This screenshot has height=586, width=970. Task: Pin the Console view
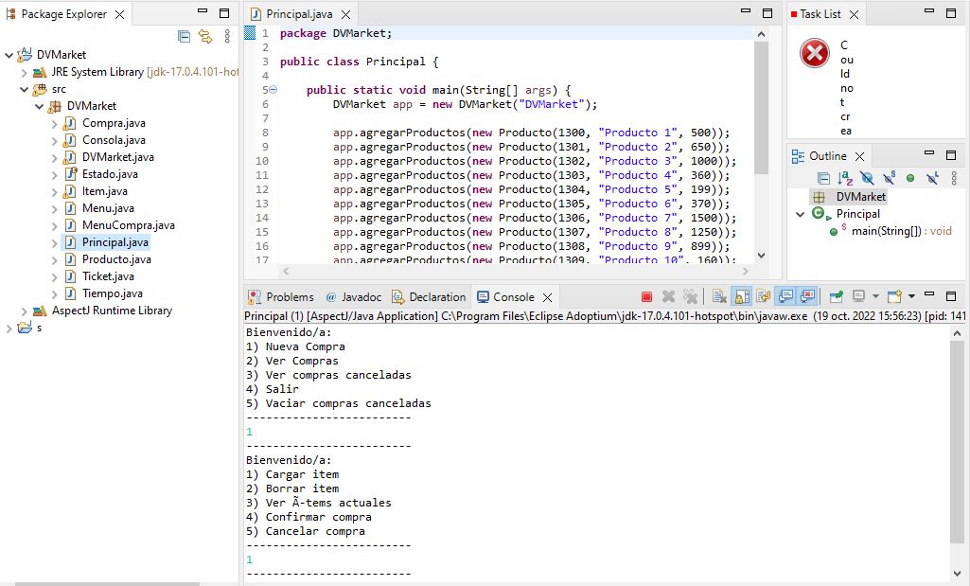[x=835, y=296]
